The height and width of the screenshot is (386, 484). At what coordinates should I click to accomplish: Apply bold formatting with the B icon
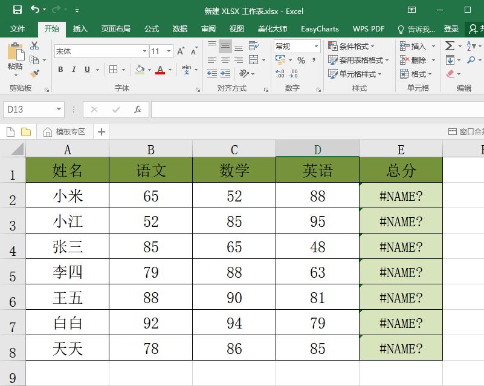pyautogui.click(x=60, y=69)
